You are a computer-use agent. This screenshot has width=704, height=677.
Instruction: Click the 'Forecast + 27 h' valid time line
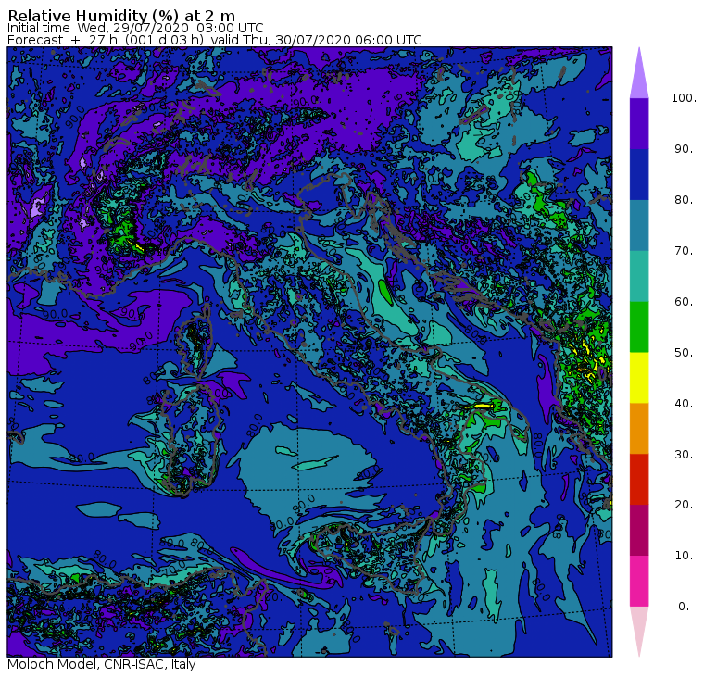click(215, 40)
